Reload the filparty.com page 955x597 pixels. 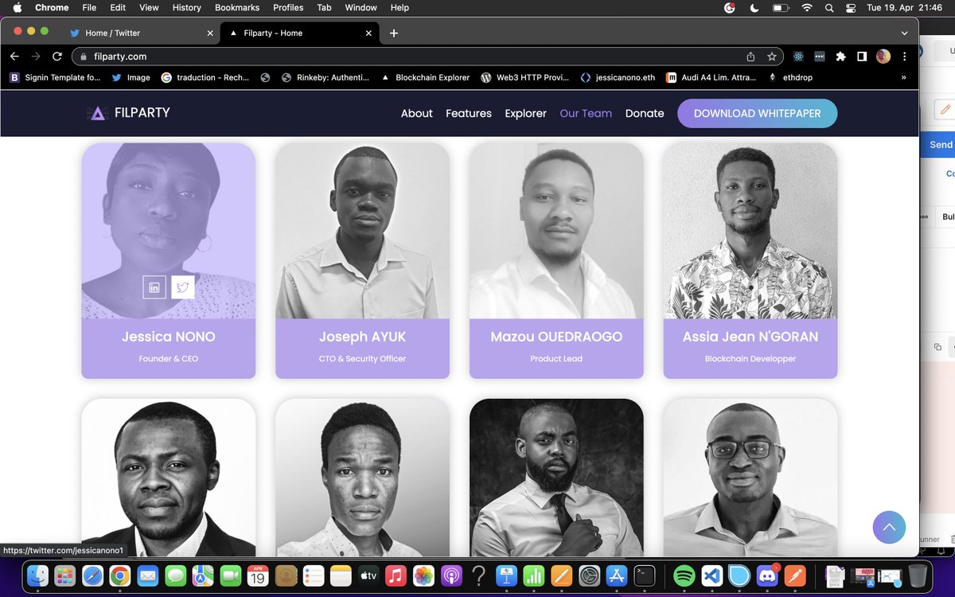coord(57,57)
